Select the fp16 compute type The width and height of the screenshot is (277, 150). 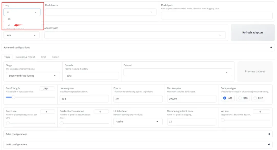228,98
